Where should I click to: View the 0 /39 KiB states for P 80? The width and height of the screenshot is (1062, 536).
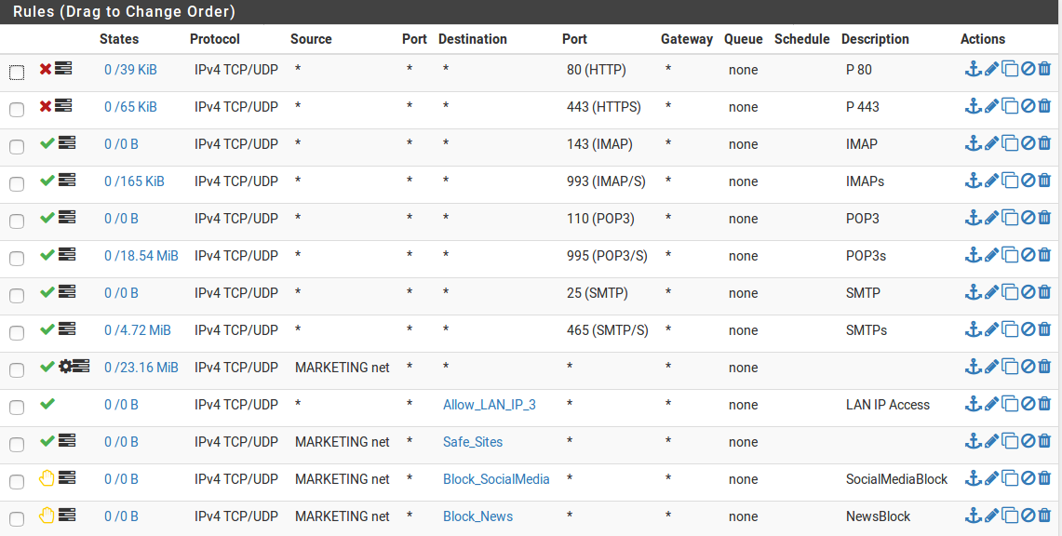pyautogui.click(x=130, y=70)
